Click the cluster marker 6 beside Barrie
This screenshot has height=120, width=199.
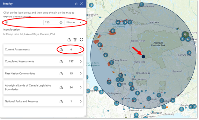point(134,100)
